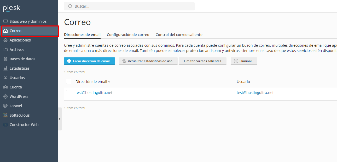Open the Laravel icon in sidebar
This screenshot has width=337, height=162.
click(x=5, y=106)
